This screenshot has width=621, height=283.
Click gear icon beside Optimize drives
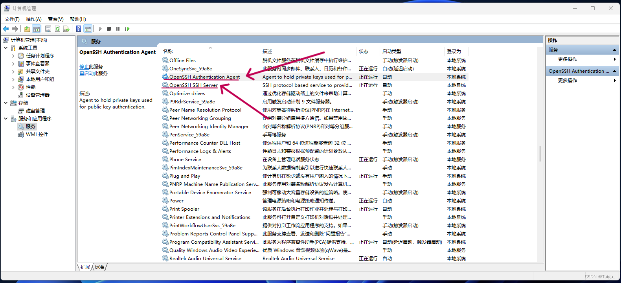pos(165,93)
